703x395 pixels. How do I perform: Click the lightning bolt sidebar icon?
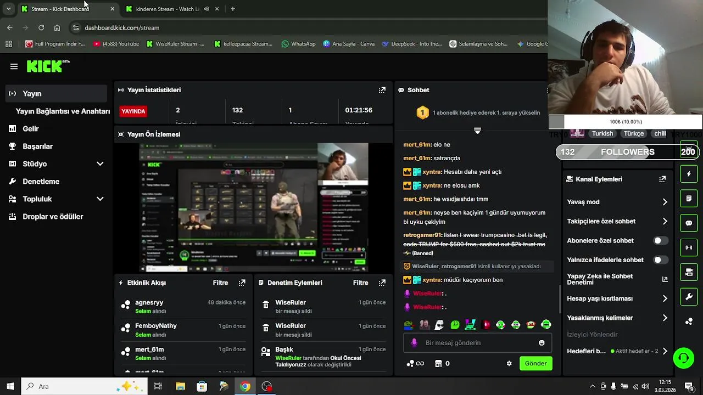(689, 174)
